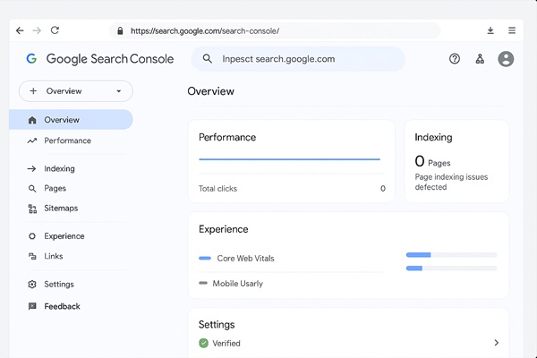
Task: Click the Search Console users management icon
Action: pos(480,59)
